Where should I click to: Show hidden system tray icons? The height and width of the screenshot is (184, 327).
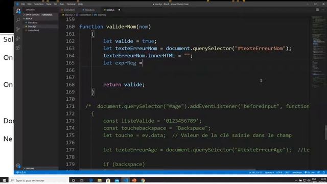click(296, 180)
